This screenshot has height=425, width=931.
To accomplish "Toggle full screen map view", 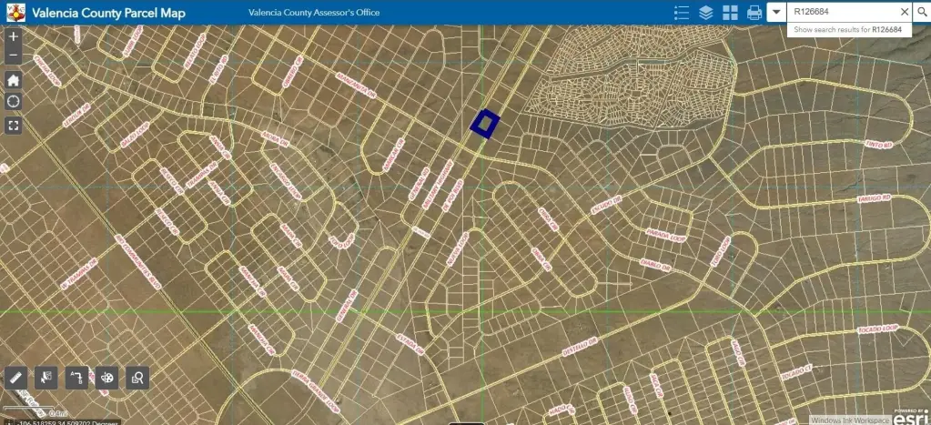I will tap(13, 125).
